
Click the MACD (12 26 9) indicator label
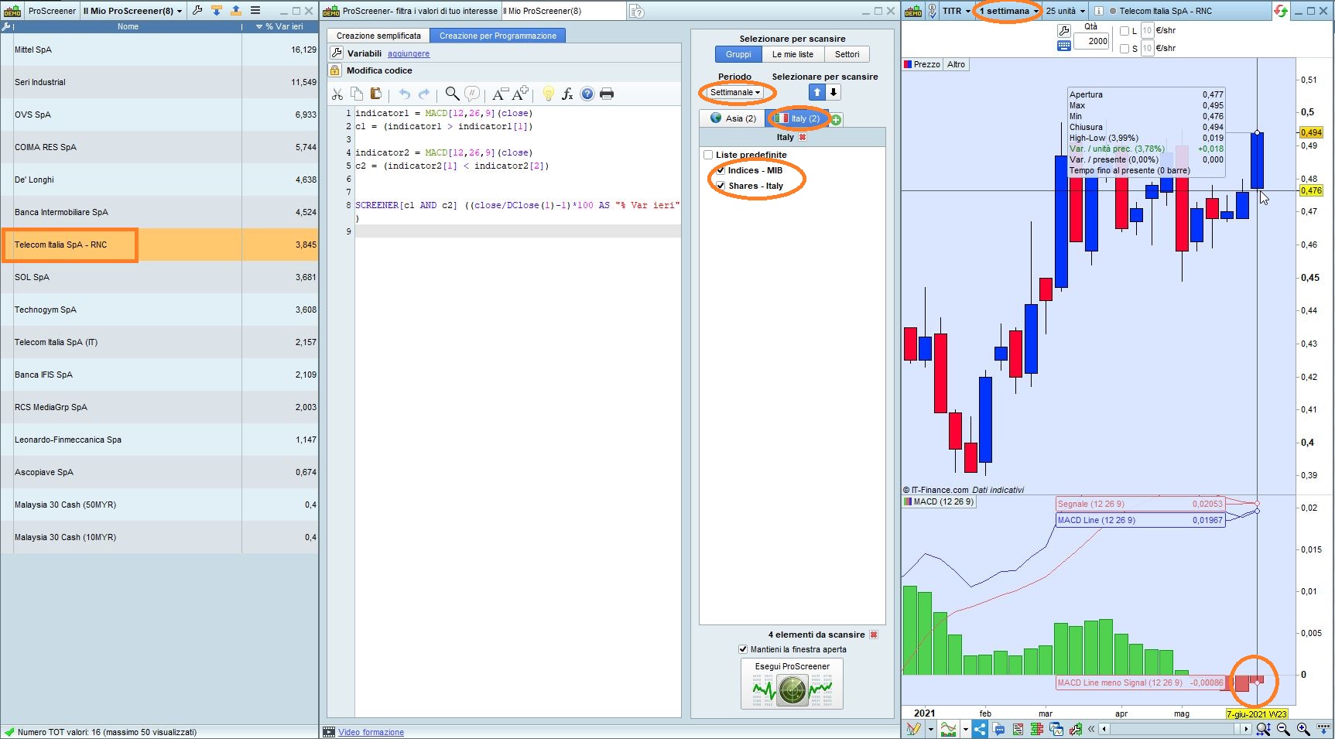(939, 501)
